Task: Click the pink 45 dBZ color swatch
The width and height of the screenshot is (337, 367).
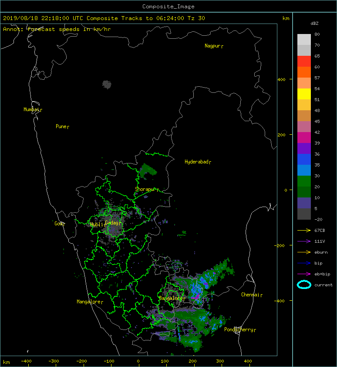Action: [x=304, y=127]
